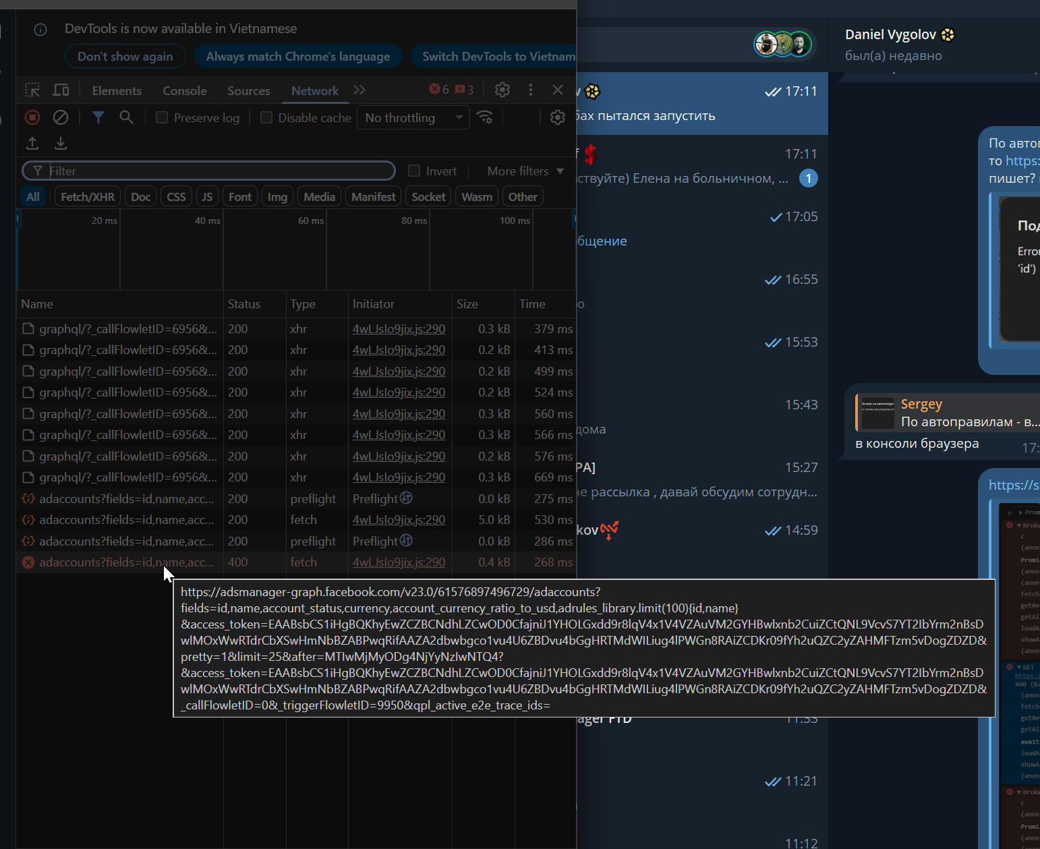Show more DevTools tabs chevron
The image size is (1040, 849).
click(359, 90)
